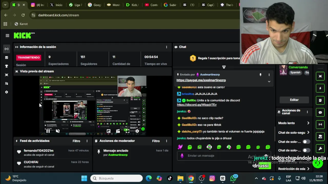Open Filtro in Acciones de moderador

pos(156,141)
